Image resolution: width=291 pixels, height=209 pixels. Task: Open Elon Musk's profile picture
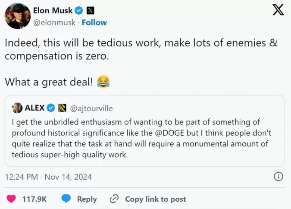17,16
